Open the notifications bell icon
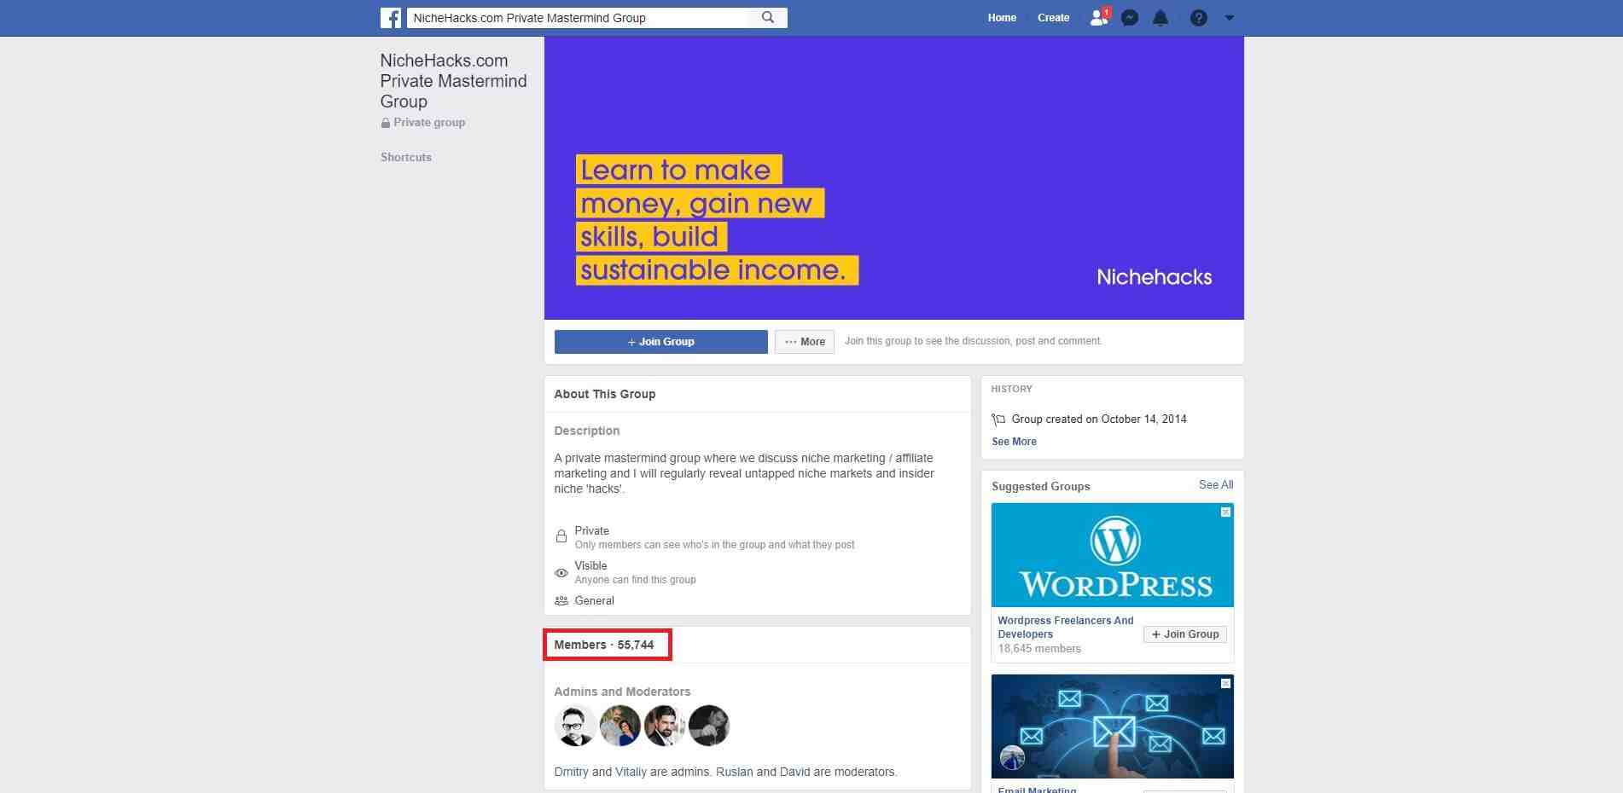Screen dimensions: 1623x793 [x=1161, y=18]
